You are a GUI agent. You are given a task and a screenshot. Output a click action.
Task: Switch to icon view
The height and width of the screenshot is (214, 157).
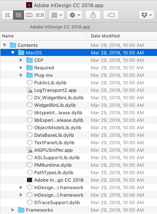tap(7, 15)
